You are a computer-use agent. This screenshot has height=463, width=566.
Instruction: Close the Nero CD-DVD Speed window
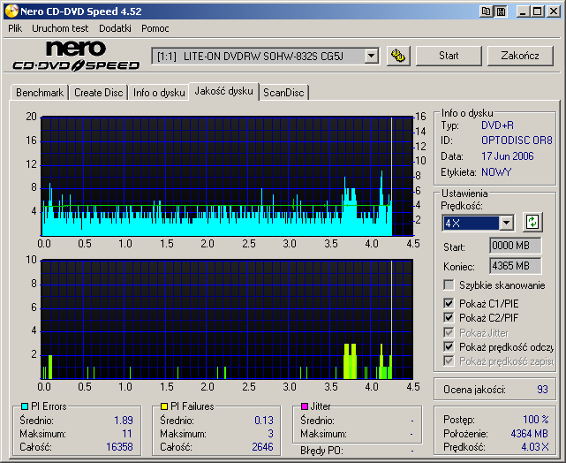pyautogui.click(x=554, y=11)
